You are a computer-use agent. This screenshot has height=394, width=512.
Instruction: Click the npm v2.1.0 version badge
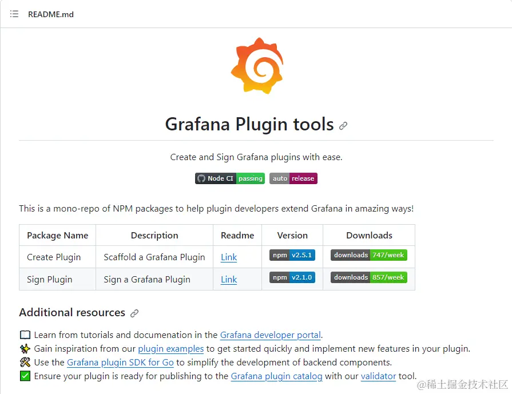point(292,277)
